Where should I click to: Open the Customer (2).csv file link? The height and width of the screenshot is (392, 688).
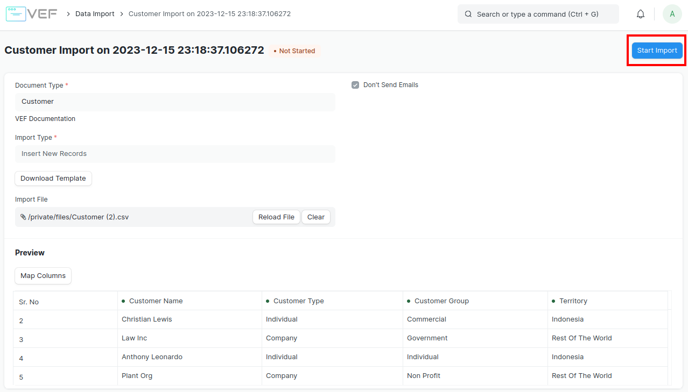[79, 217]
